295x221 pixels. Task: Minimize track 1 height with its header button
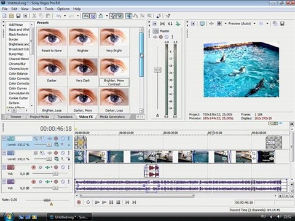[4, 137]
